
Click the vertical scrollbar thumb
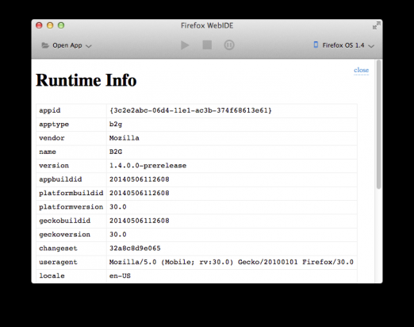378,125
